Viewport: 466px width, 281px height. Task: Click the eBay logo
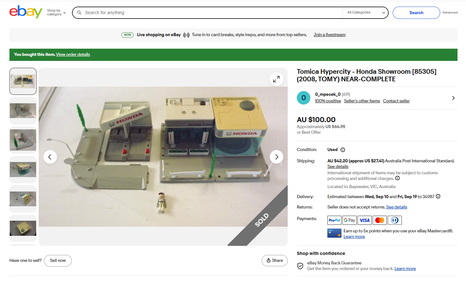click(x=25, y=12)
